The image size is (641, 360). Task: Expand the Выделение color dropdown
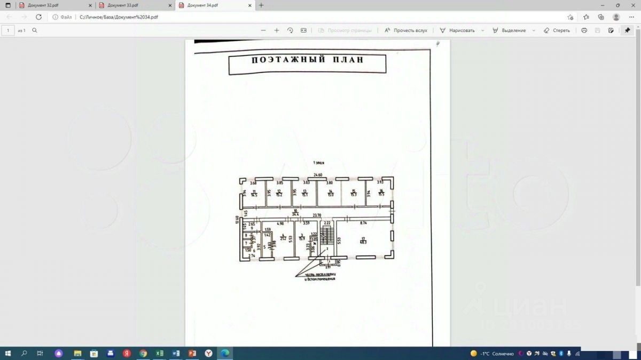click(533, 30)
